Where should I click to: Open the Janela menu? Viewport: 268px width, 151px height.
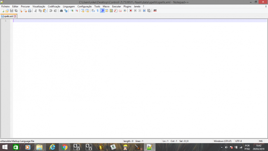(x=137, y=7)
